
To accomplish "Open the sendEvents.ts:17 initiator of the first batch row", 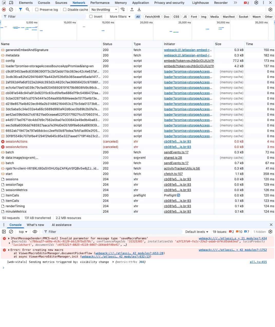I will click(x=176, y=152).
